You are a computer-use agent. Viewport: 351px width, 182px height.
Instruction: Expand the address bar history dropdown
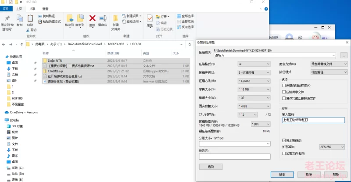click(181, 44)
